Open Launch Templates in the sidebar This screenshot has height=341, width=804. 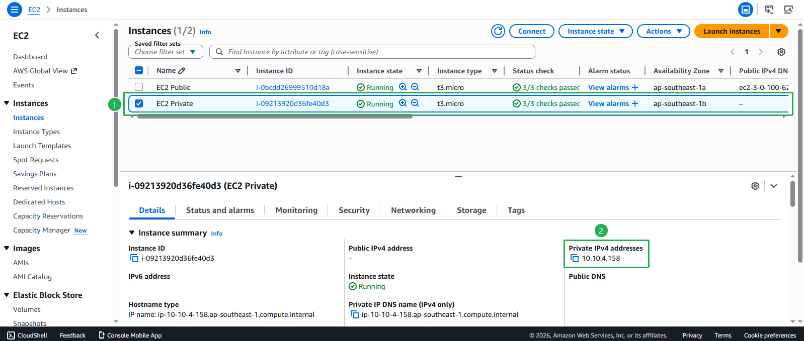[x=42, y=146]
